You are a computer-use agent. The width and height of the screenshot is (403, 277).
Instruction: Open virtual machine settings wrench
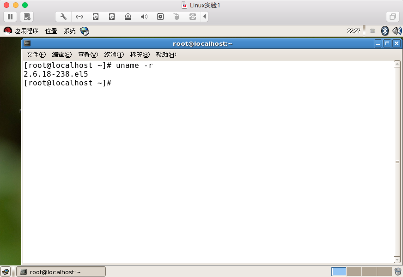pos(63,17)
